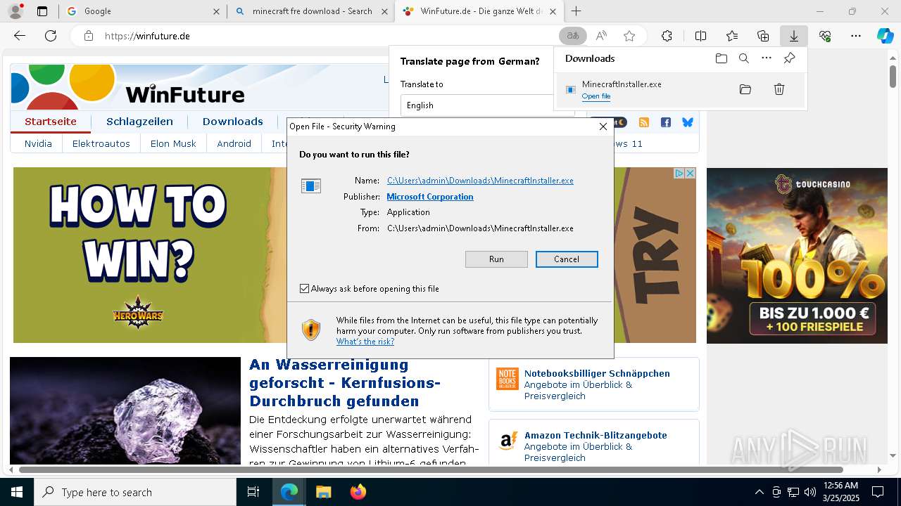Open Task View on the taskbar
Viewport: 901px width, 506px height.
pyautogui.click(x=253, y=492)
